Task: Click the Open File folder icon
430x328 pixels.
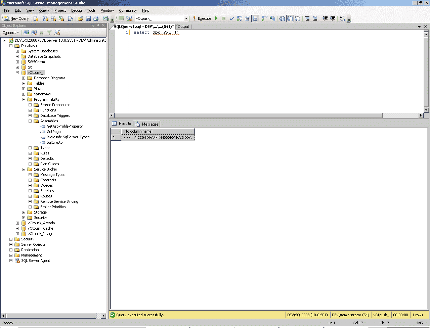Action: 81,18
